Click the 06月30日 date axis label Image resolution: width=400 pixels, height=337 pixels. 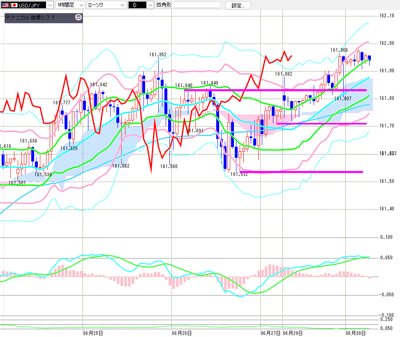point(356,333)
